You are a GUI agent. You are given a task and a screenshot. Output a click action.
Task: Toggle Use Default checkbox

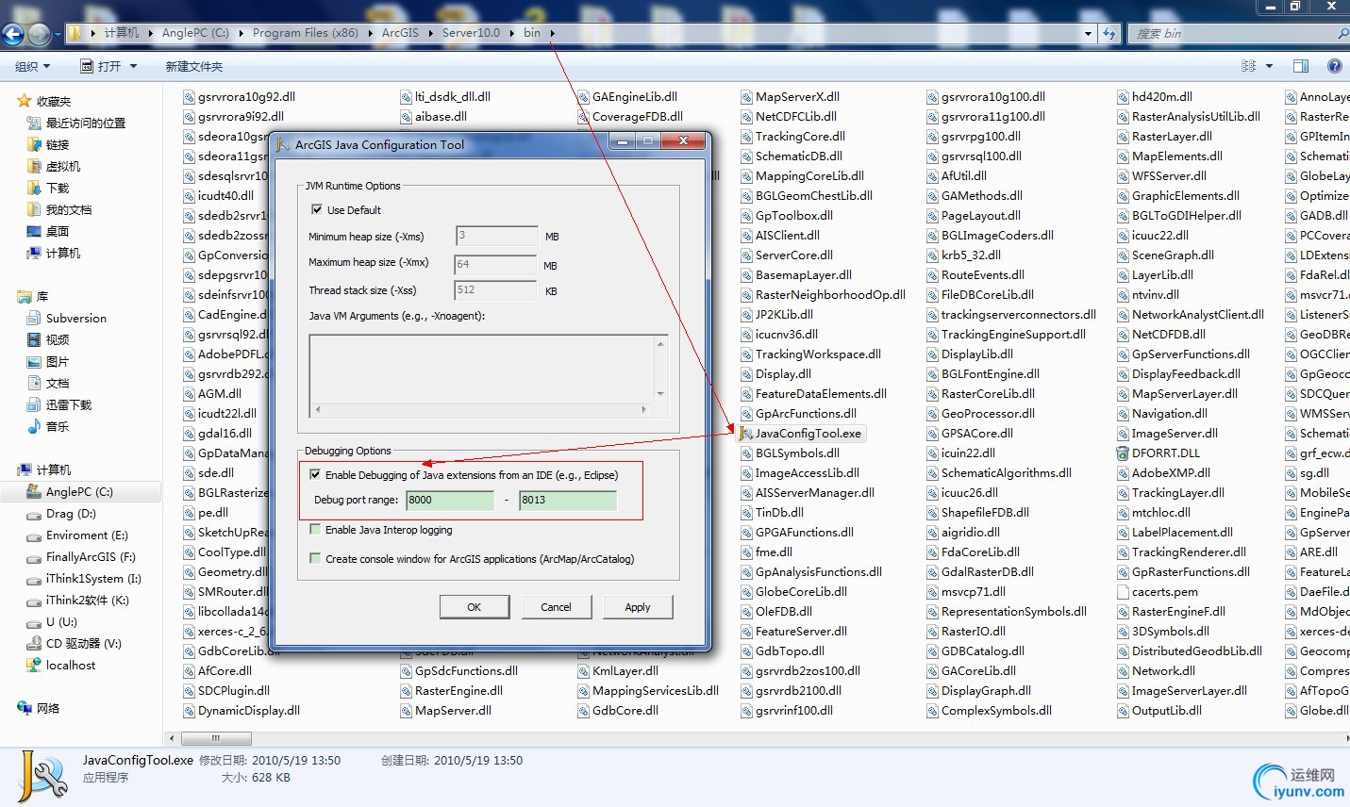(x=317, y=210)
